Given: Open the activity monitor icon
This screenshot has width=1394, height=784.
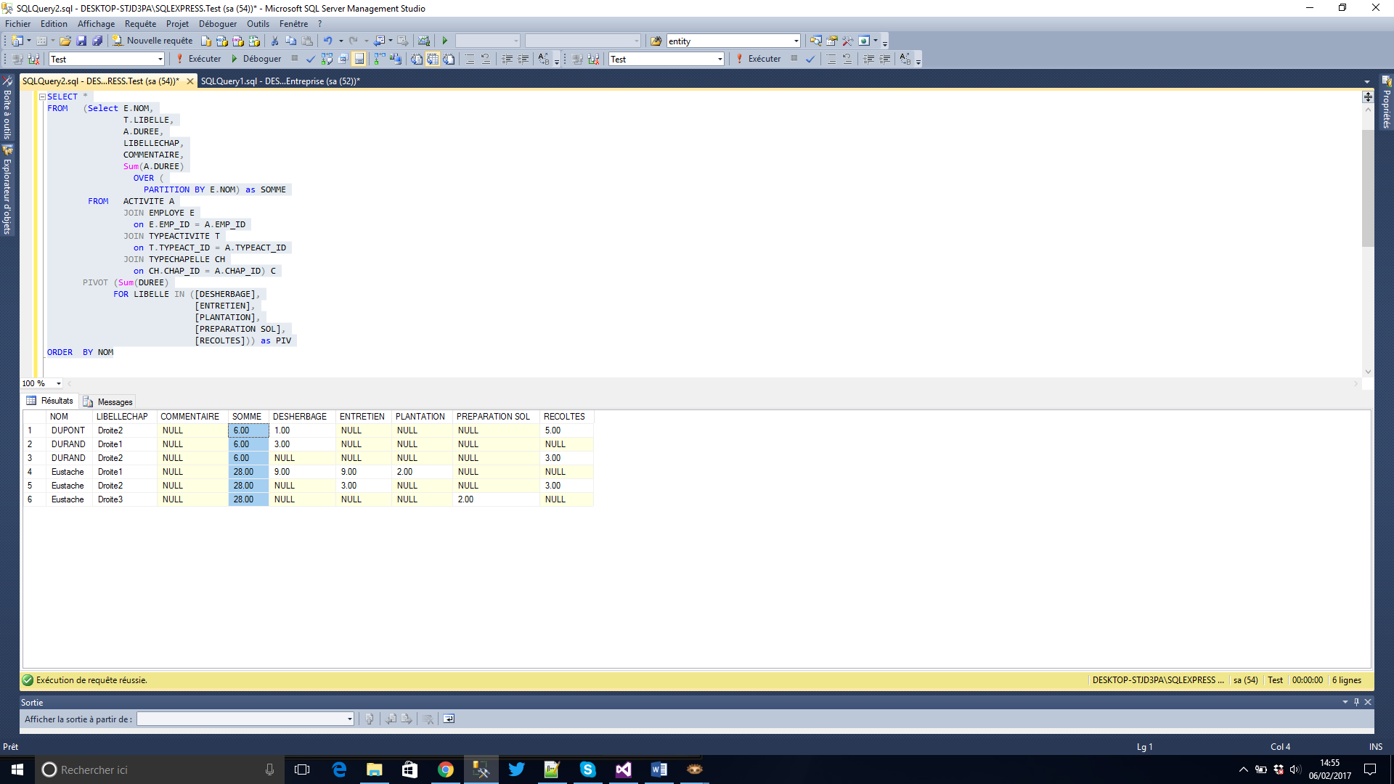Looking at the screenshot, I should coord(424,41).
